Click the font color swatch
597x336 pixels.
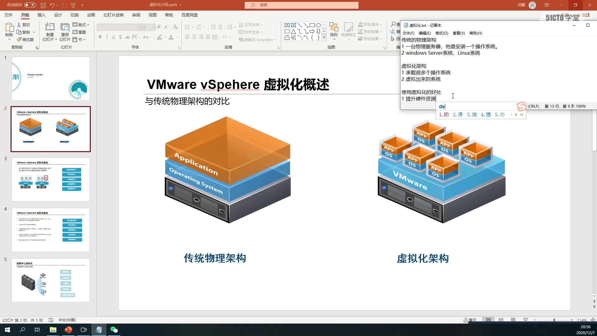point(171,37)
